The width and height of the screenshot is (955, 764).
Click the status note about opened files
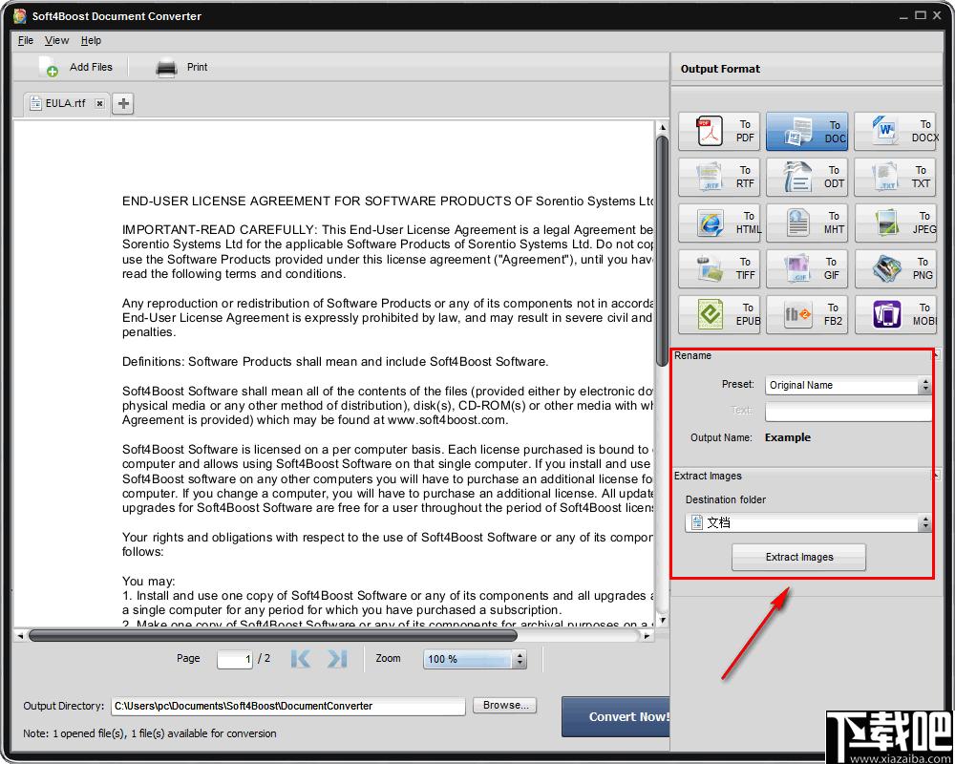click(150, 733)
